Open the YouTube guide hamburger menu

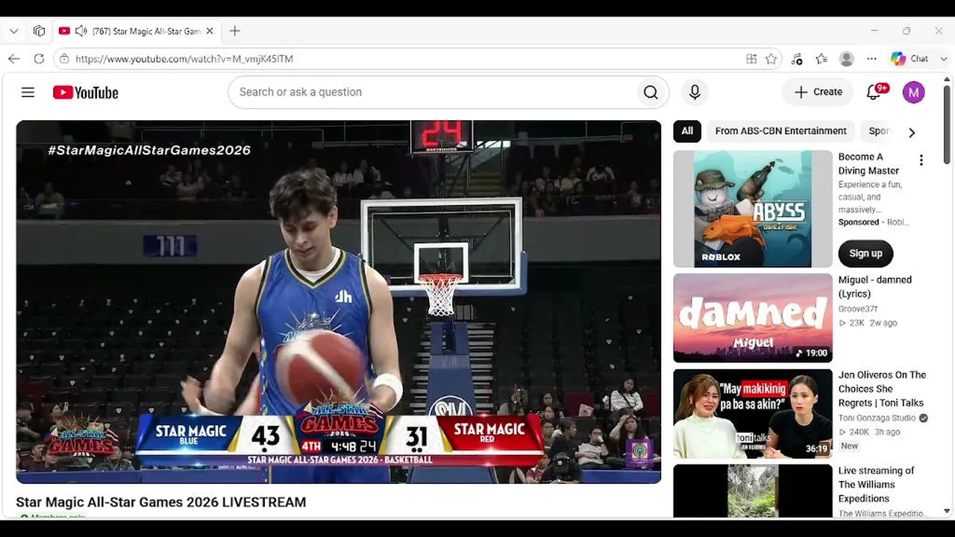pyautogui.click(x=28, y=92)
